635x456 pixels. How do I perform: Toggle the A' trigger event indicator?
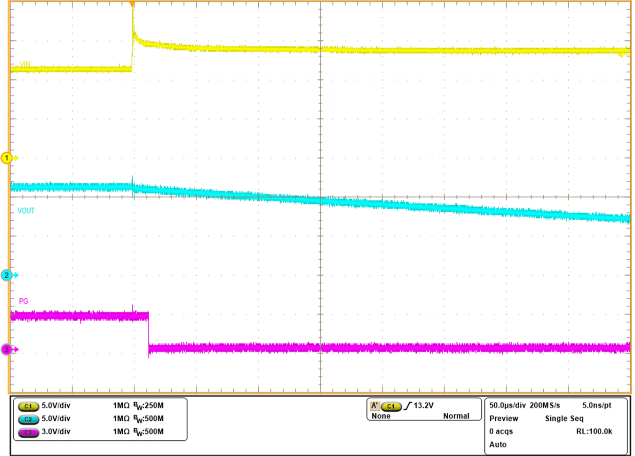pos(374,405)
